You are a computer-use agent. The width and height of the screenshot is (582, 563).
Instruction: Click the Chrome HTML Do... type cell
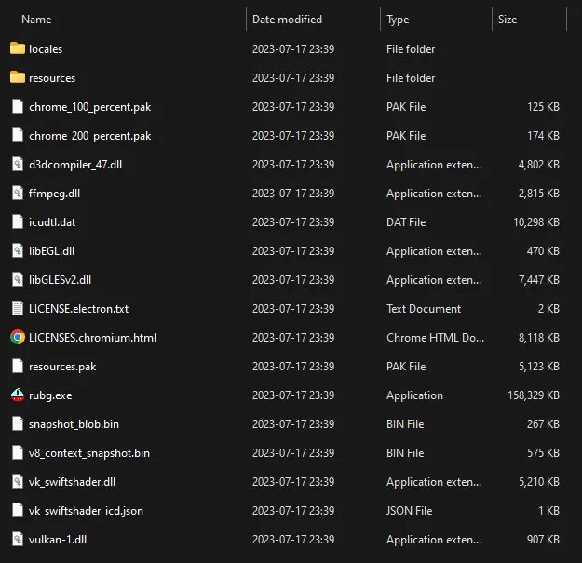click(435, 338)
